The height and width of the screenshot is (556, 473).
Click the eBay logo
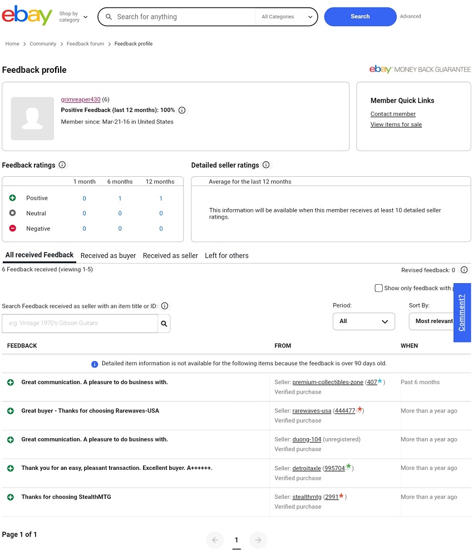27,16
